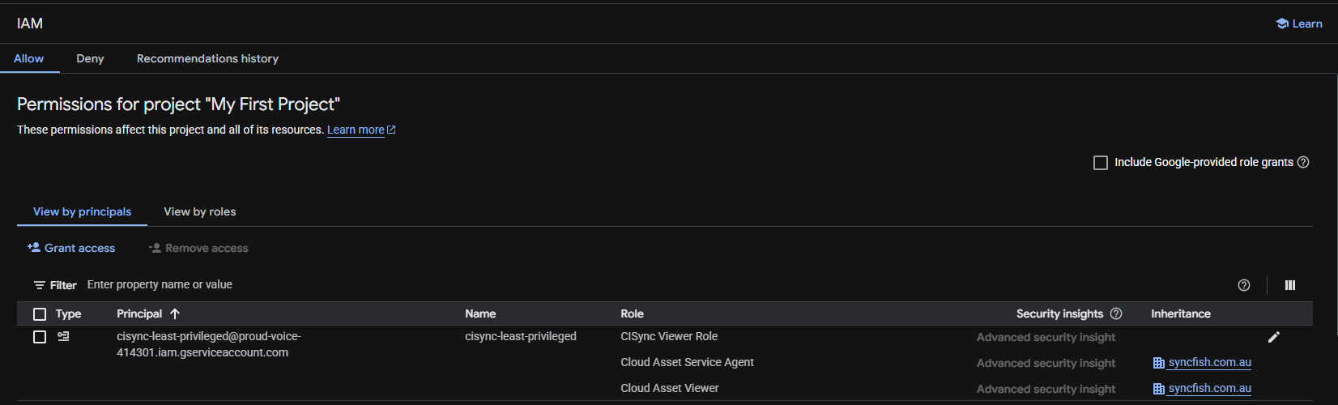Click the Grant access person-add icon

coord(34,248)
